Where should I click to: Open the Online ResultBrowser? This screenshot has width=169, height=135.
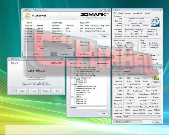click(x=36, y=78)
